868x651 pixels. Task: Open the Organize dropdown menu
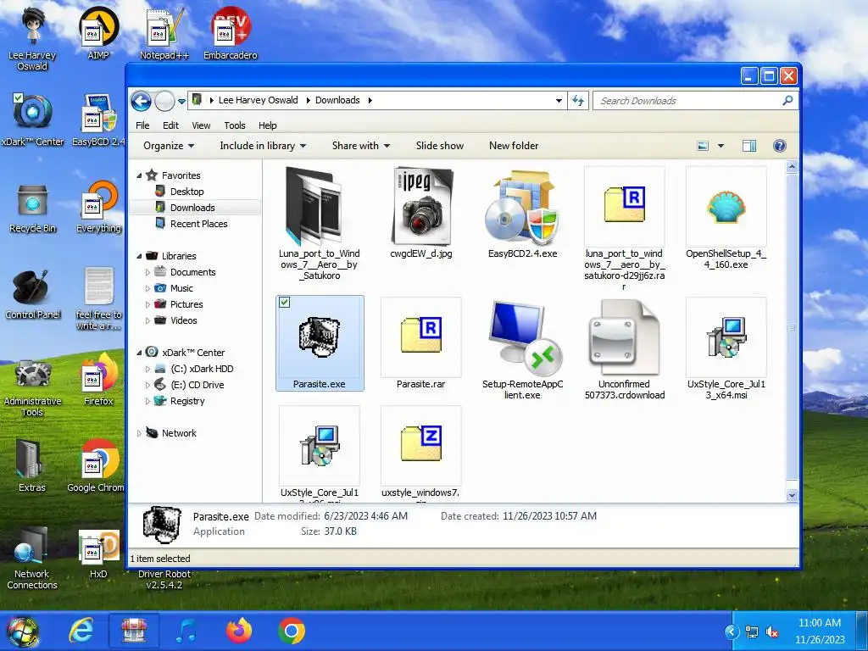point(169,146)
